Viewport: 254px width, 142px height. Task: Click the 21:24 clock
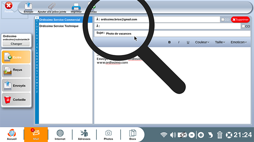[243, 135]
